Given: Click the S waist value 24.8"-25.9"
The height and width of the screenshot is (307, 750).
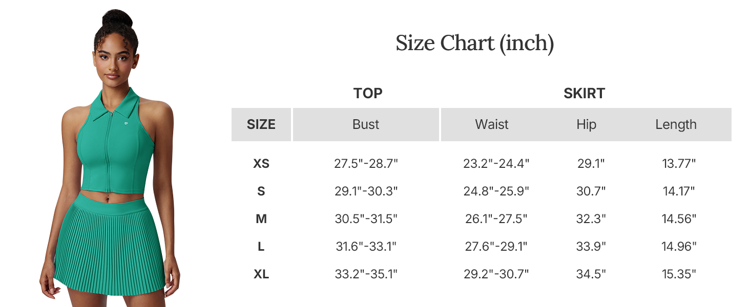Looking at the screenshot, I should tap(496, 191).
